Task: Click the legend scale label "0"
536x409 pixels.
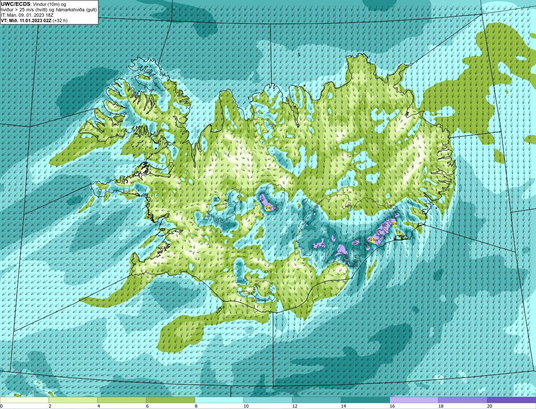Action: pos(1,406)
